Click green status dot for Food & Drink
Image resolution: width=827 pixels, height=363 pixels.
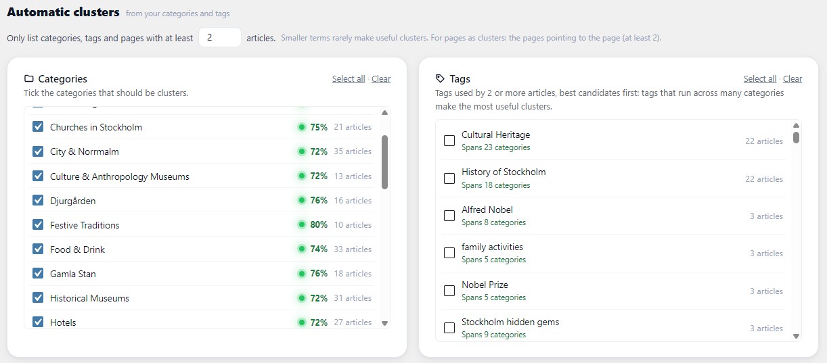302,249
